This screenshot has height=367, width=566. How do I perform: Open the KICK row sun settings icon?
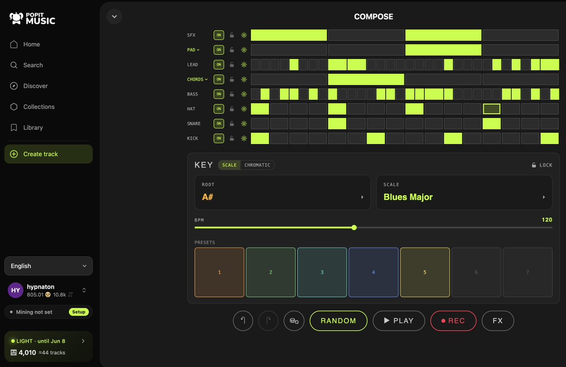[244, 138]
